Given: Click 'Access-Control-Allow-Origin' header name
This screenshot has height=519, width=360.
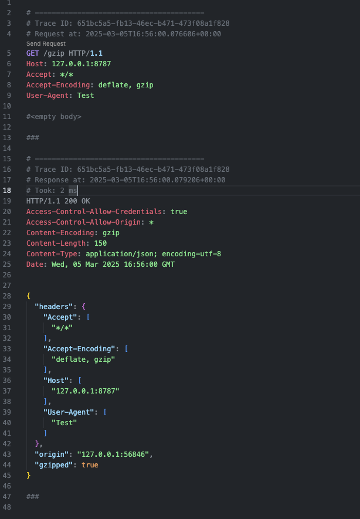Looking at the screenshot, I should 83,222.
